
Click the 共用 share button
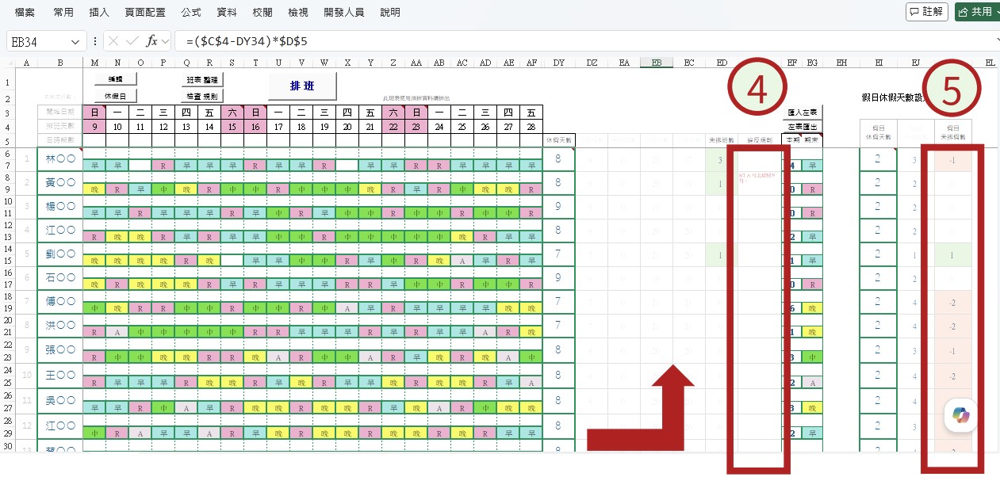(x=977, y=12)
